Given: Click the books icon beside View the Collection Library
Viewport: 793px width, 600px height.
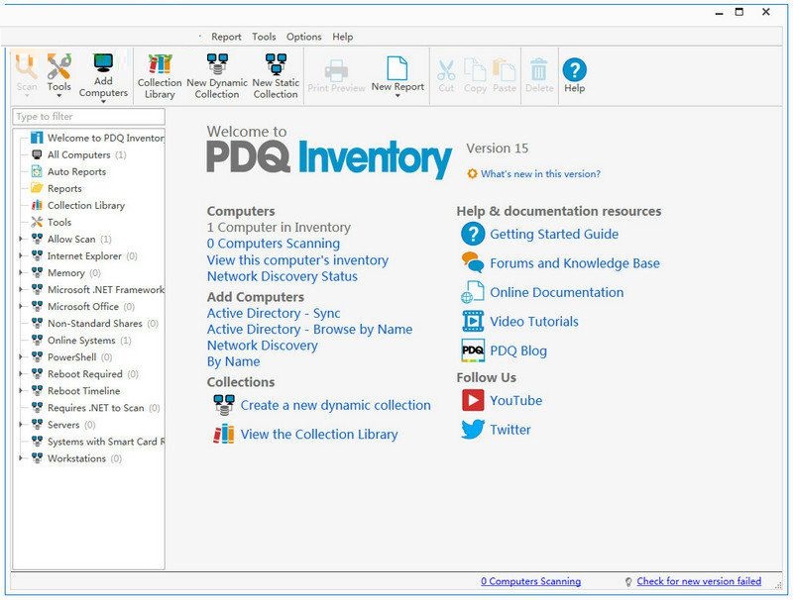Looking at the screenshot, I should [x=224, y=435].
